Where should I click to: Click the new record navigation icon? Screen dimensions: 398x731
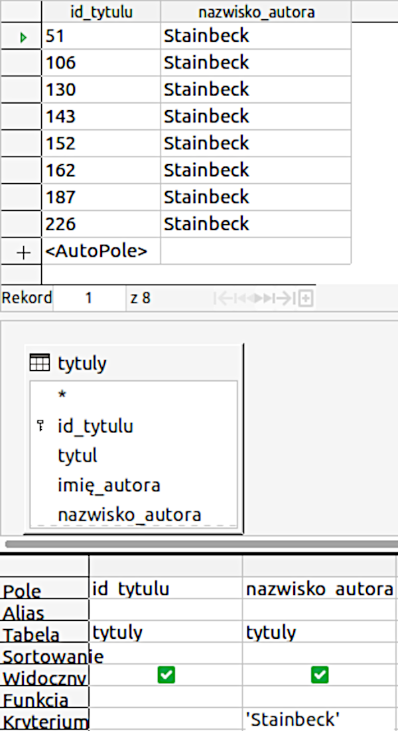tap(306, 299)
